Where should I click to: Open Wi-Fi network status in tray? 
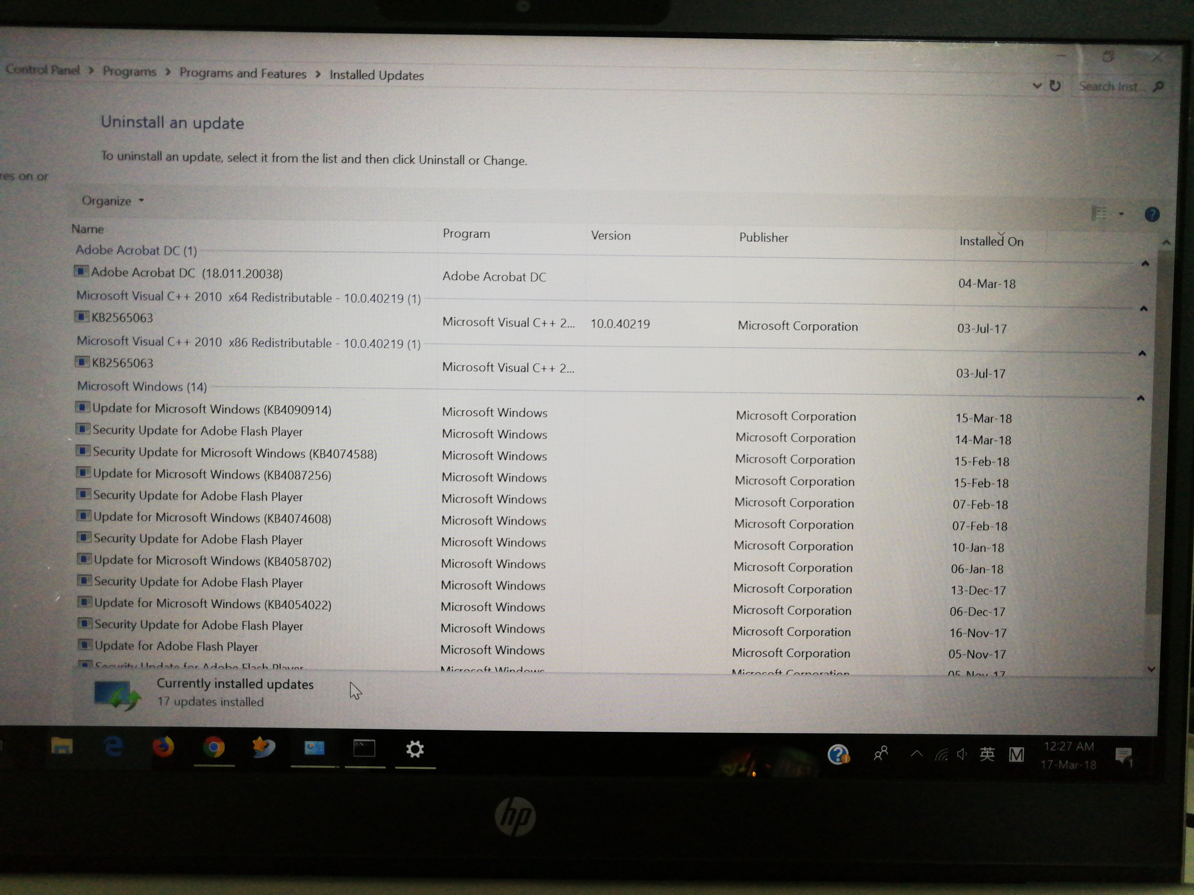(941, 754)
